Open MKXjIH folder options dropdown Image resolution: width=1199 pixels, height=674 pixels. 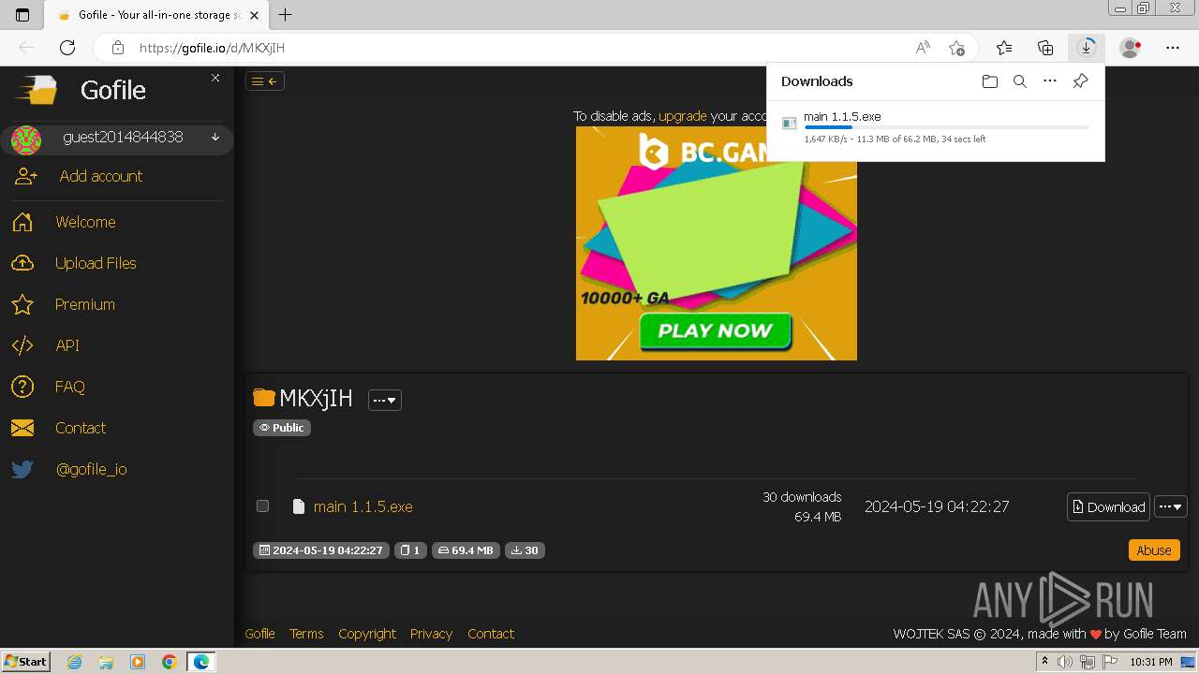(x=385, y=400)
